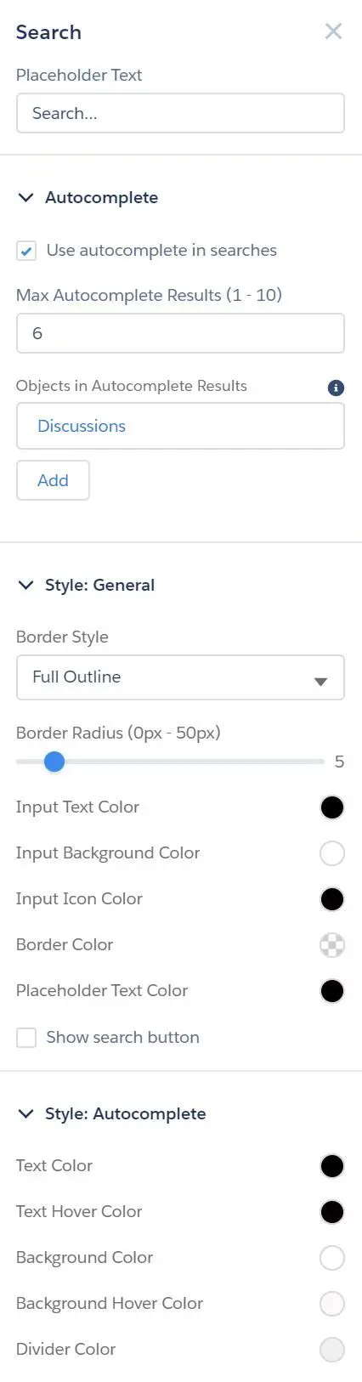Click the Border Radius slider handle
The height and width of the screenshot is (1382, 362).
tap(54, 762)
